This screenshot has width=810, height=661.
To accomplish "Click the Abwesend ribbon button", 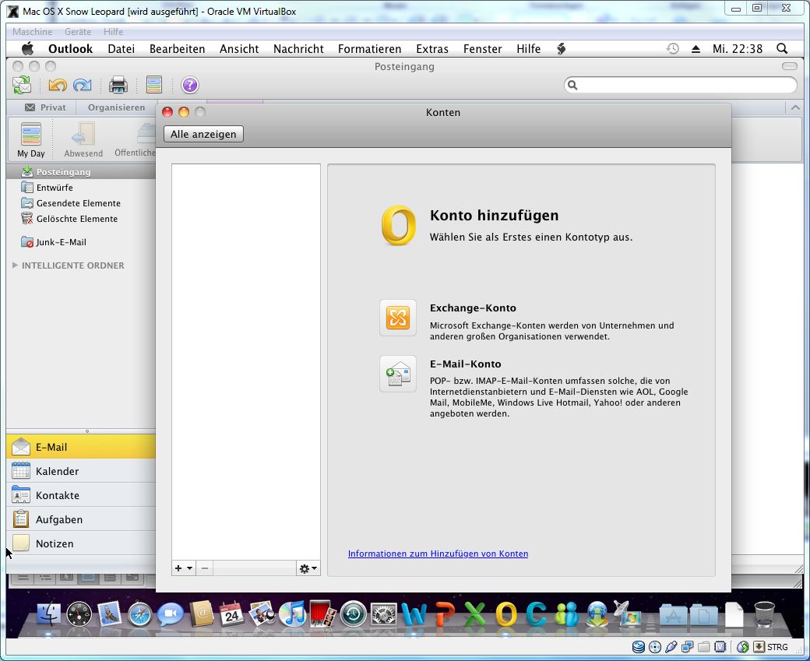I will coord(83,139).
